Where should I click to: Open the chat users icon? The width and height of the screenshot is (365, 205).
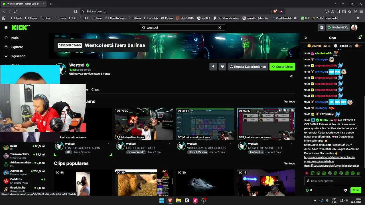[359, 38]
